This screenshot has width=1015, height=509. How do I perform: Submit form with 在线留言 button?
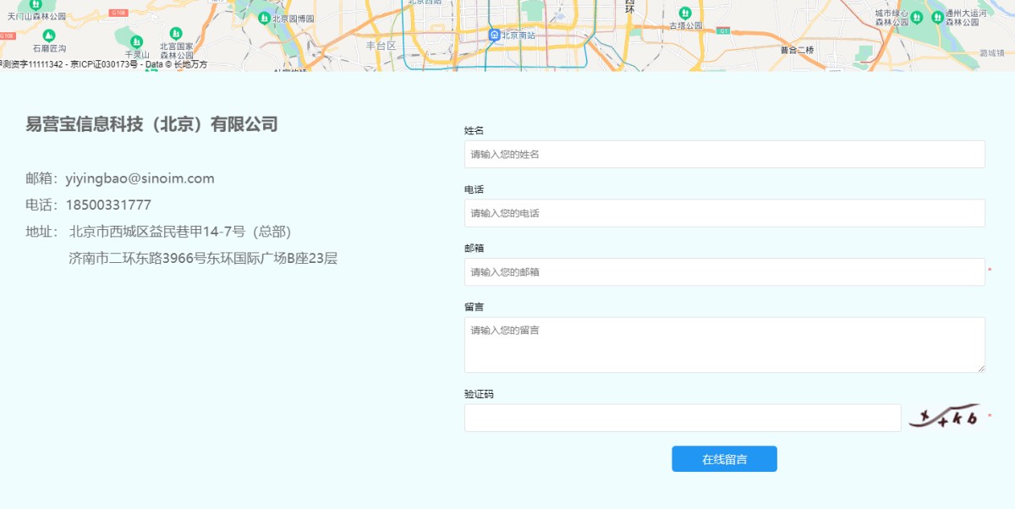(x=724, y=459)
